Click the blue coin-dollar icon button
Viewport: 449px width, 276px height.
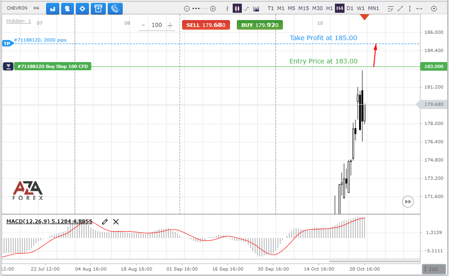[115, 9]
